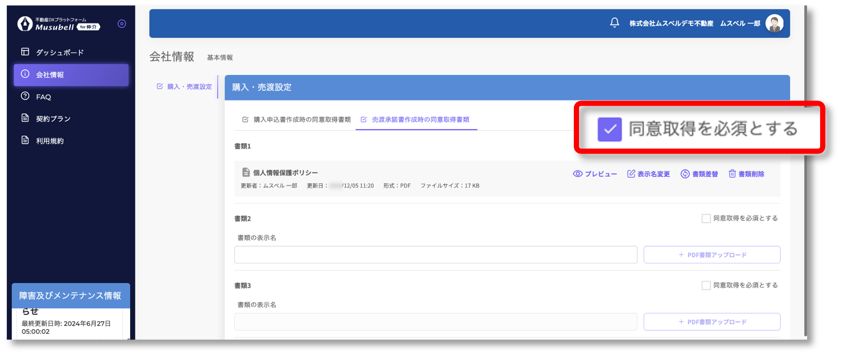842x355 pixels.
Task: Click 書類差替 to replace the document
Action: [x=699, y=174]
